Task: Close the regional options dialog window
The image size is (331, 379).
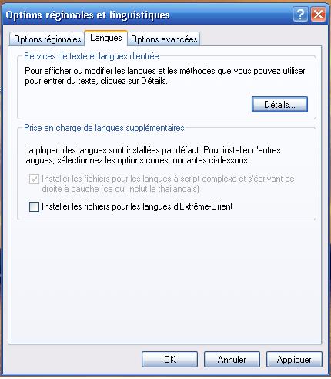Action: coord(318,15)
